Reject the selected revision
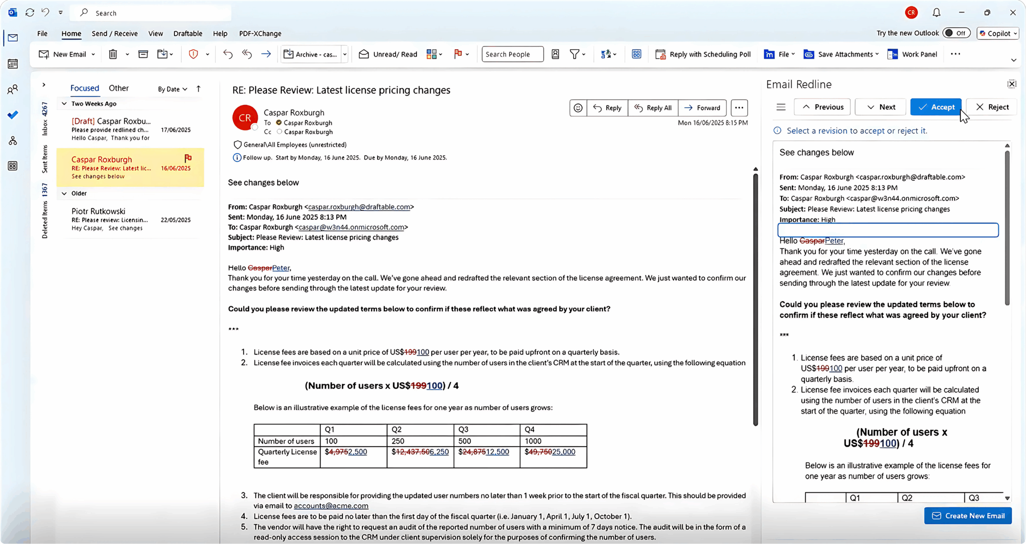This screenshot has width=1026, height=544. click(x=992, y=107)
